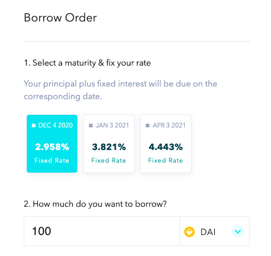Screen dimensions: 271x256
Task: Click 'Fixed Rate' label under 4.443%
Action: [166, 161]
